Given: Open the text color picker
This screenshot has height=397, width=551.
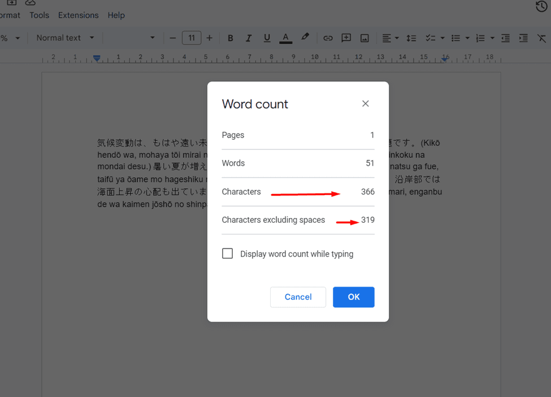Looking at the screenshot, I should click(286, 38).
